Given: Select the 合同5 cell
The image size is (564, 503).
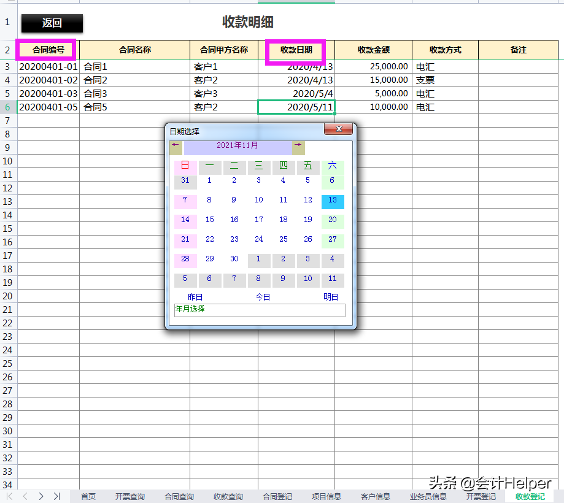Looking at the screenshot, I should [134, 107].
